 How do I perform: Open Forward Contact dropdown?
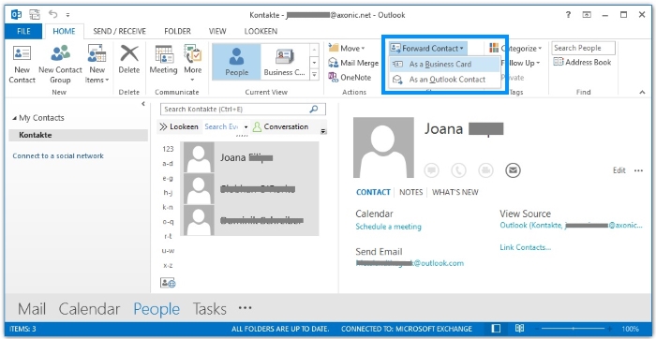[427, 49]
